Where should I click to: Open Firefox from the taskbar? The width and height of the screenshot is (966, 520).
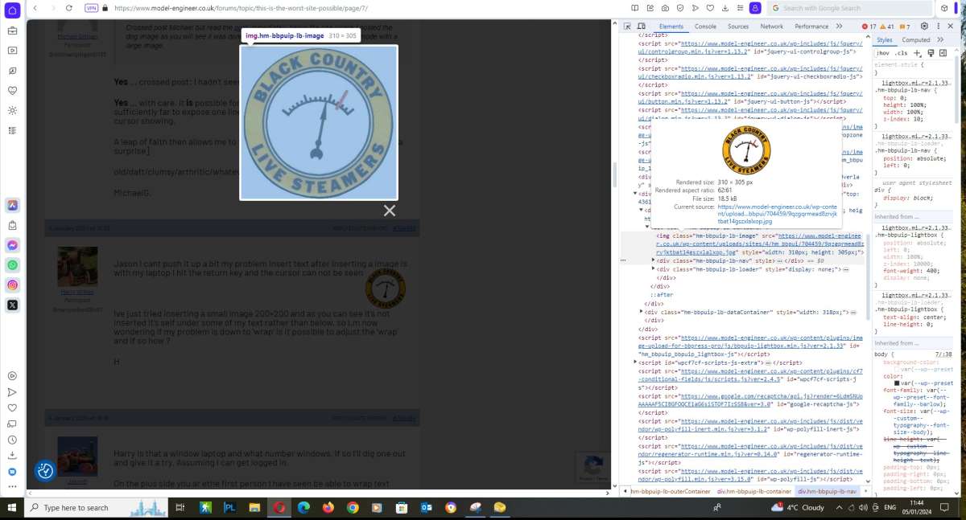click(328, 508)
